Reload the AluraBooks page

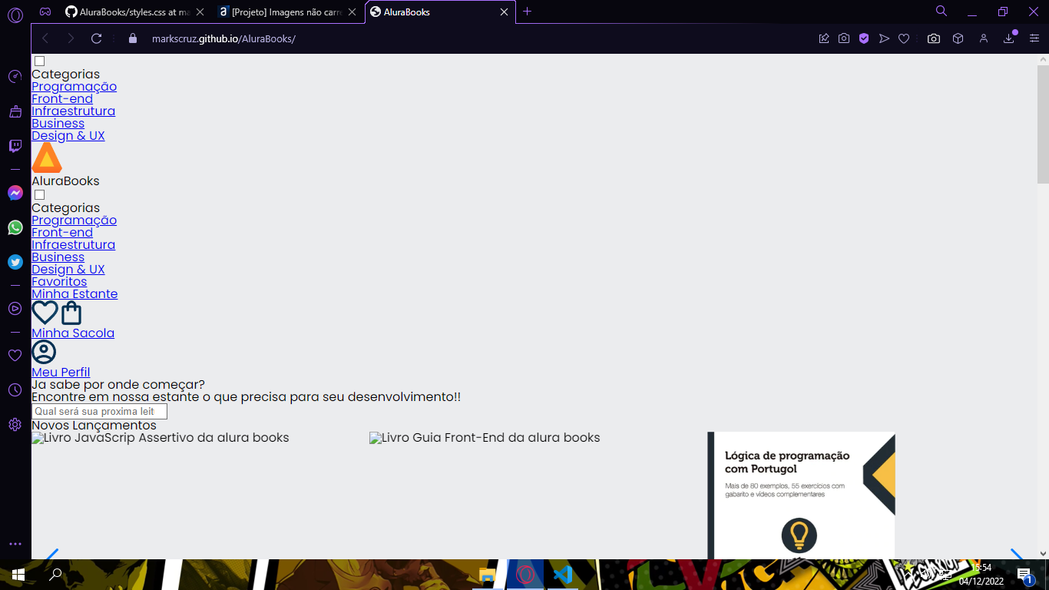pyautogui.click(x=97, y=38)
